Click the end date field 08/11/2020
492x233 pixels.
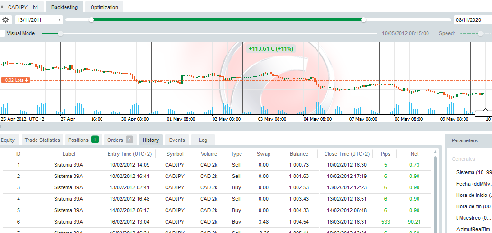point(473,20)
